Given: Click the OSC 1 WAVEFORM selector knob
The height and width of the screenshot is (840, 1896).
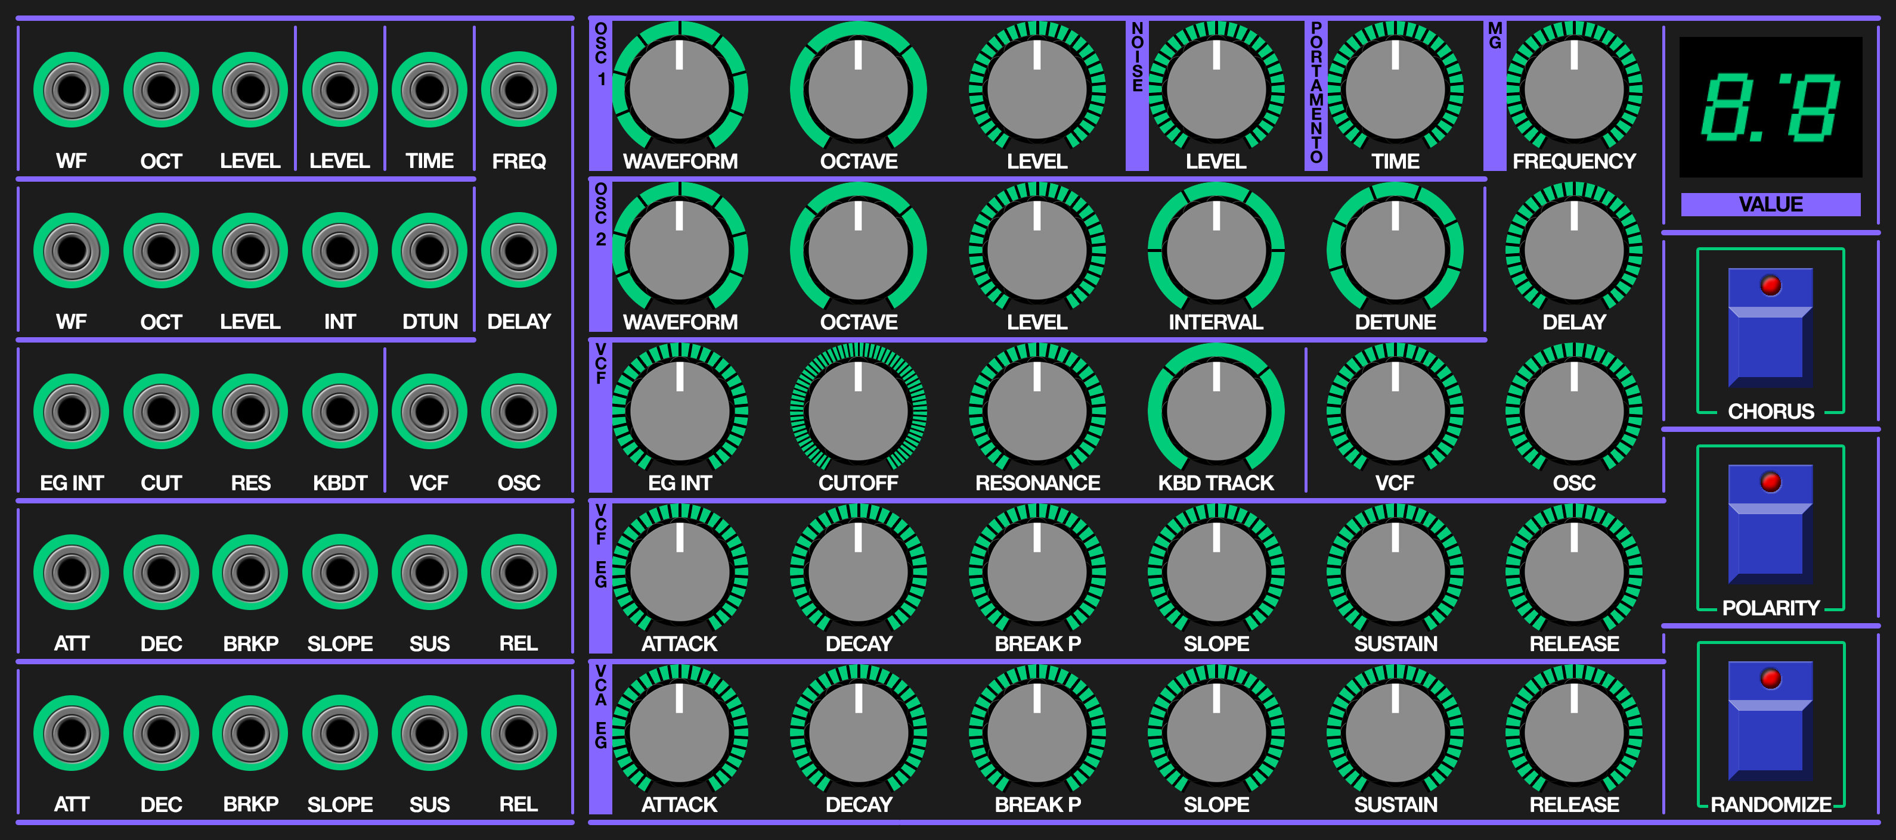Looking at the screenshot, I should click(679, 90).
